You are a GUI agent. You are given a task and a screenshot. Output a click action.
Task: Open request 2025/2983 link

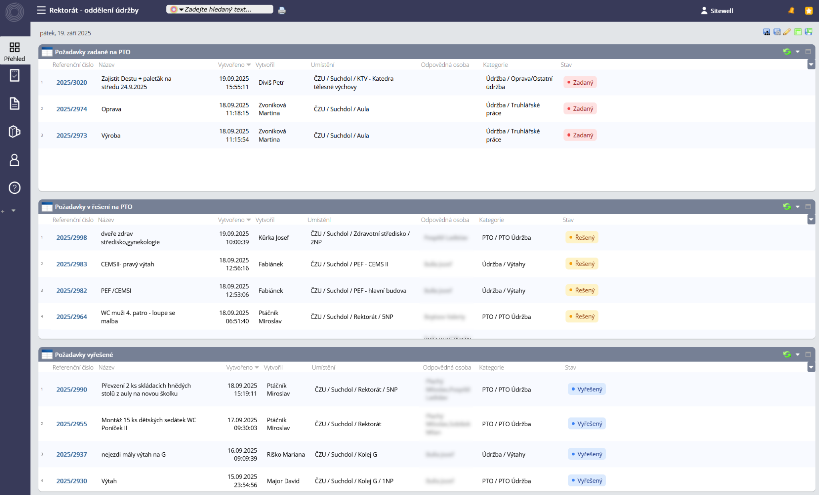[x=72, y=264]
